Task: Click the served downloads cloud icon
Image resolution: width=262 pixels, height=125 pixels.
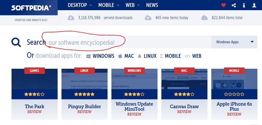Action: click(71, 18)
